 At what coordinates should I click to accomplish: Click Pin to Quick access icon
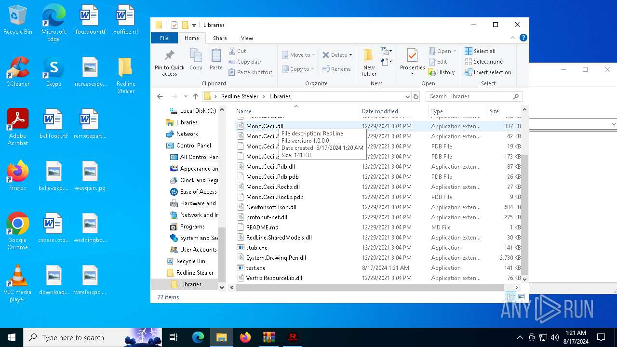(169, 55)
